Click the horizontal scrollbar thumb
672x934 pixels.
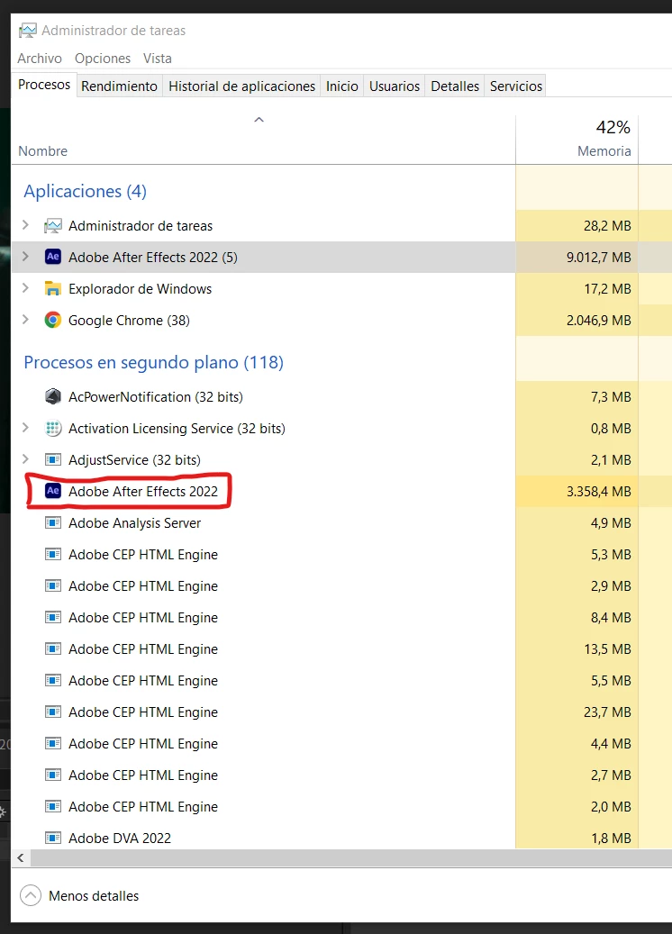(x=351, y=857)
